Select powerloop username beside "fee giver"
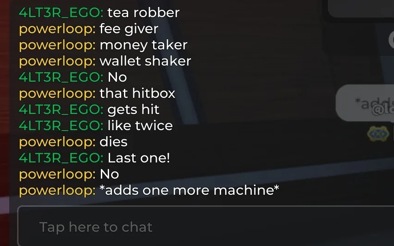This screenshot has height=246, width=394. pos(57,29)
